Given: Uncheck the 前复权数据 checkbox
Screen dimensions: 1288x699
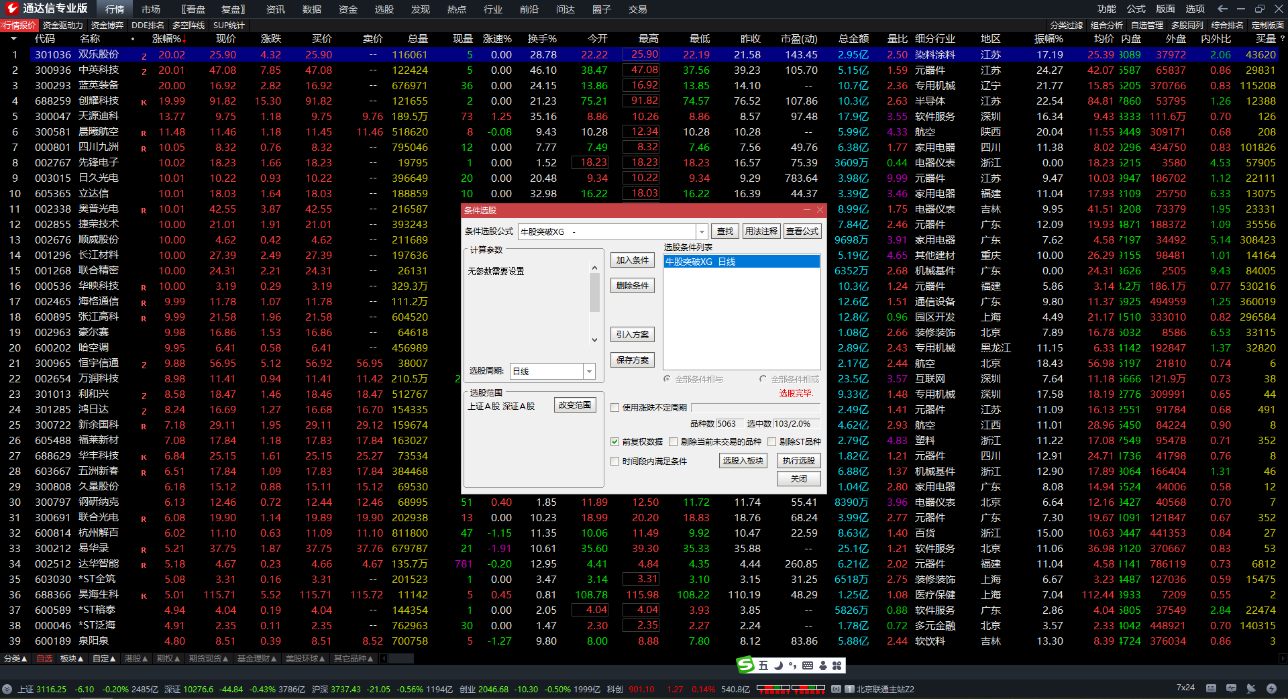Looking at the screenshot, I should coord(614,441).
